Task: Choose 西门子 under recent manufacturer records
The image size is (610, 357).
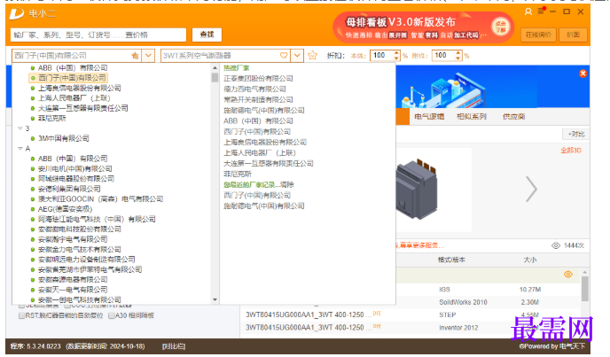Action: [x=257, y=195]
